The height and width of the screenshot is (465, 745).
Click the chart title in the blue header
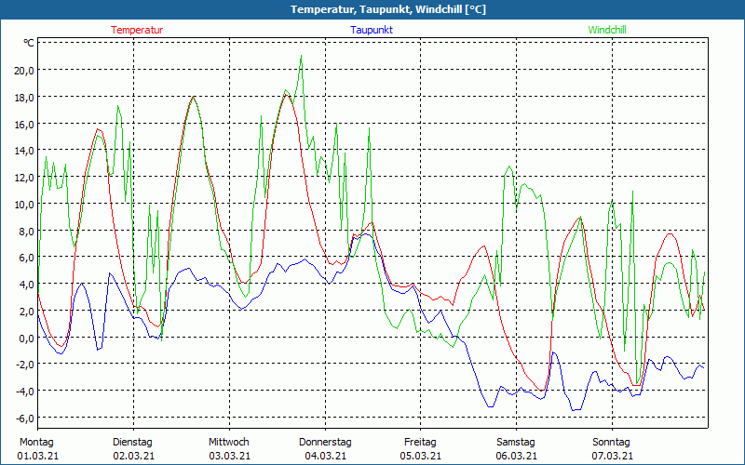372,9
